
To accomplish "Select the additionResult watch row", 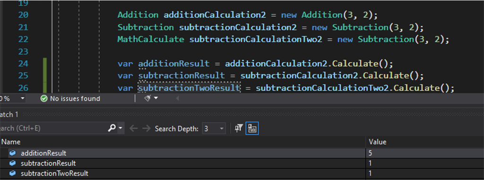I will 242,153.
